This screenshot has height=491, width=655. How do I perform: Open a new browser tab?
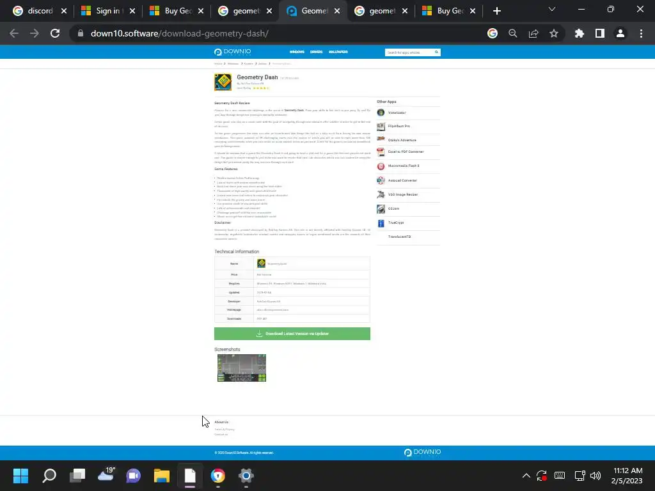click(496, 11)
